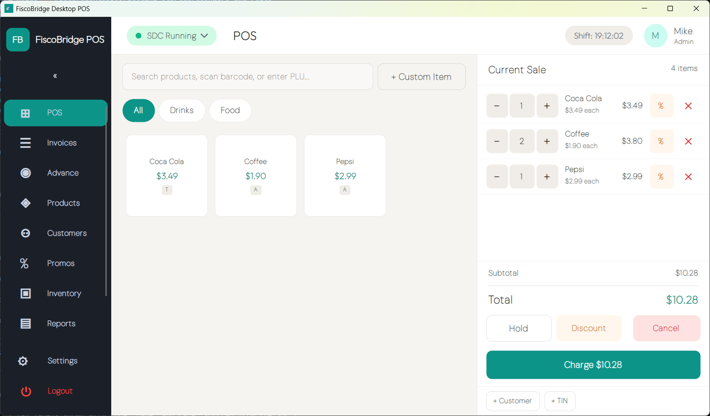This screenshot has height=416, width=710.
Task: Add Pepsi product card to sale
Action: point(345,176)
